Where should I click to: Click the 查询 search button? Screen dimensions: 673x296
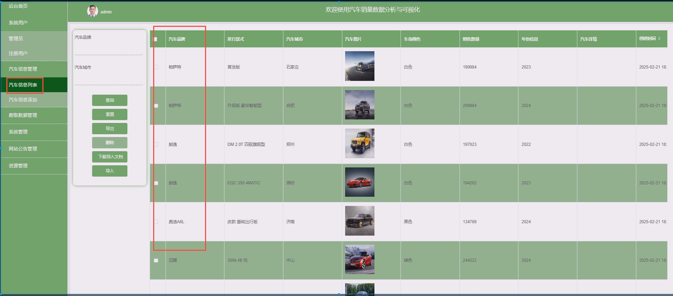(x=110, y=100)
